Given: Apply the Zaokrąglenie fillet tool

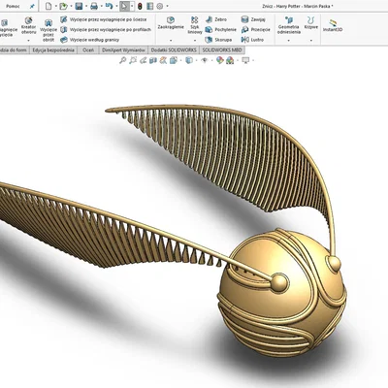Looking at the screenshot, I should [x=171, y=23].
